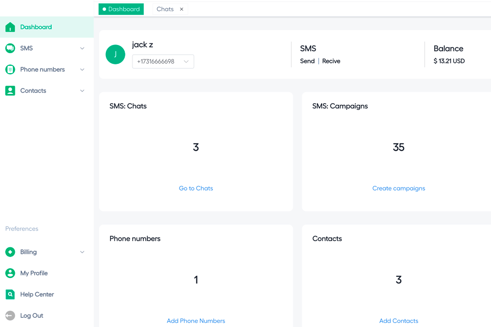Image resolution: width=491 pixels, height=327 pixels.
Task: Click Log Out
Action: coord(47,315)
